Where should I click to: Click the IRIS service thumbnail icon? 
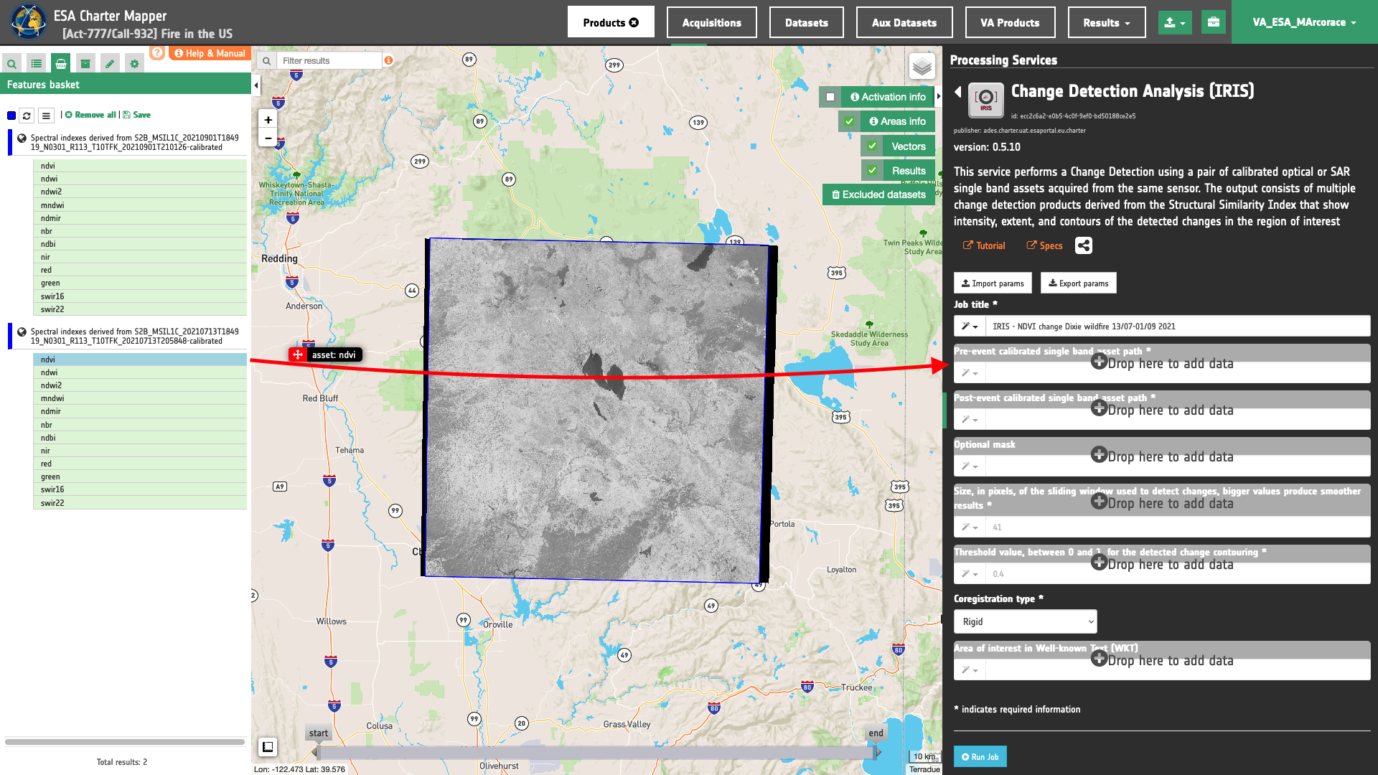986,100
